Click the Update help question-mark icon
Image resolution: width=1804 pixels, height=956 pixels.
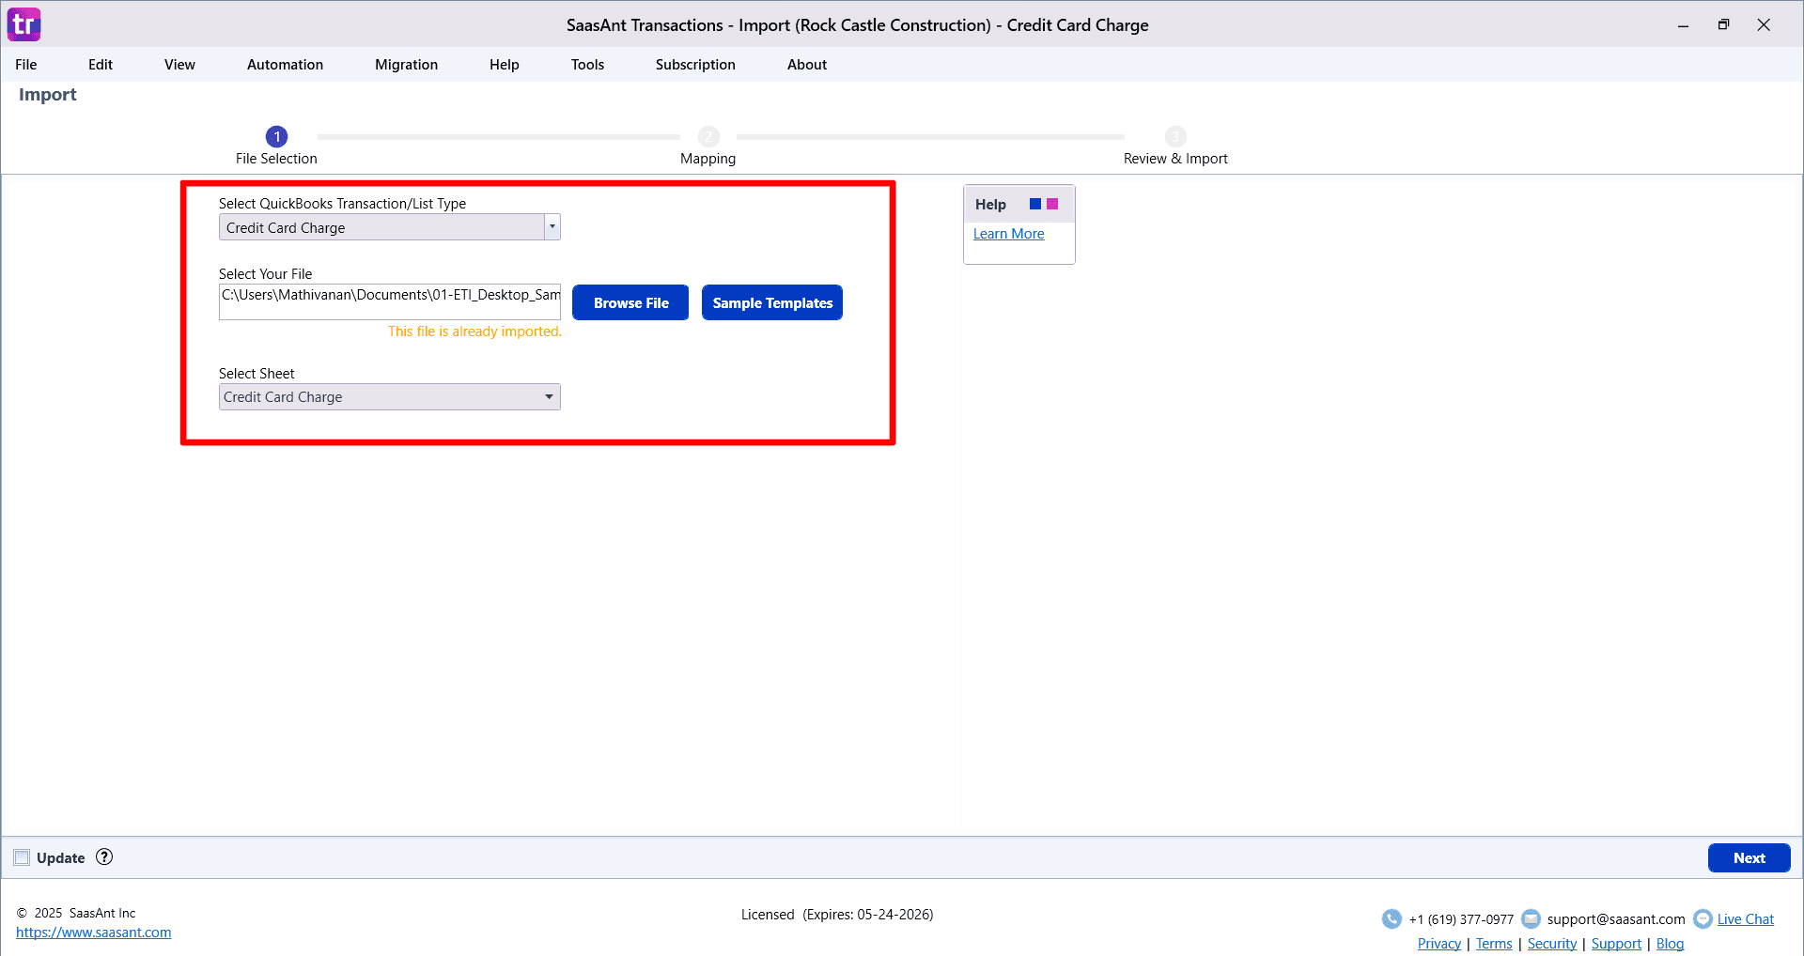point(104,856)
